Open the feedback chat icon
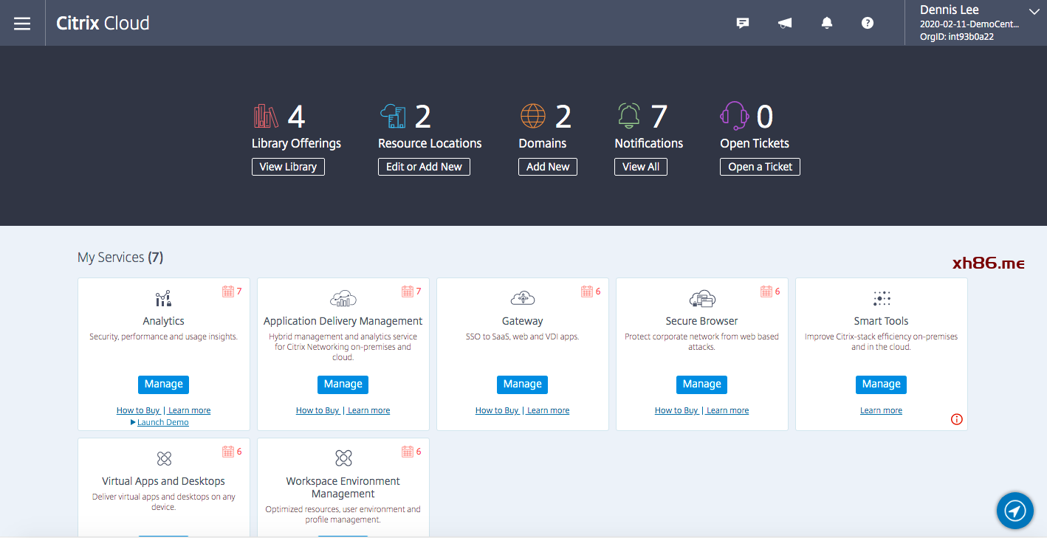The image size is (1047, 538). tap(743, 23)
